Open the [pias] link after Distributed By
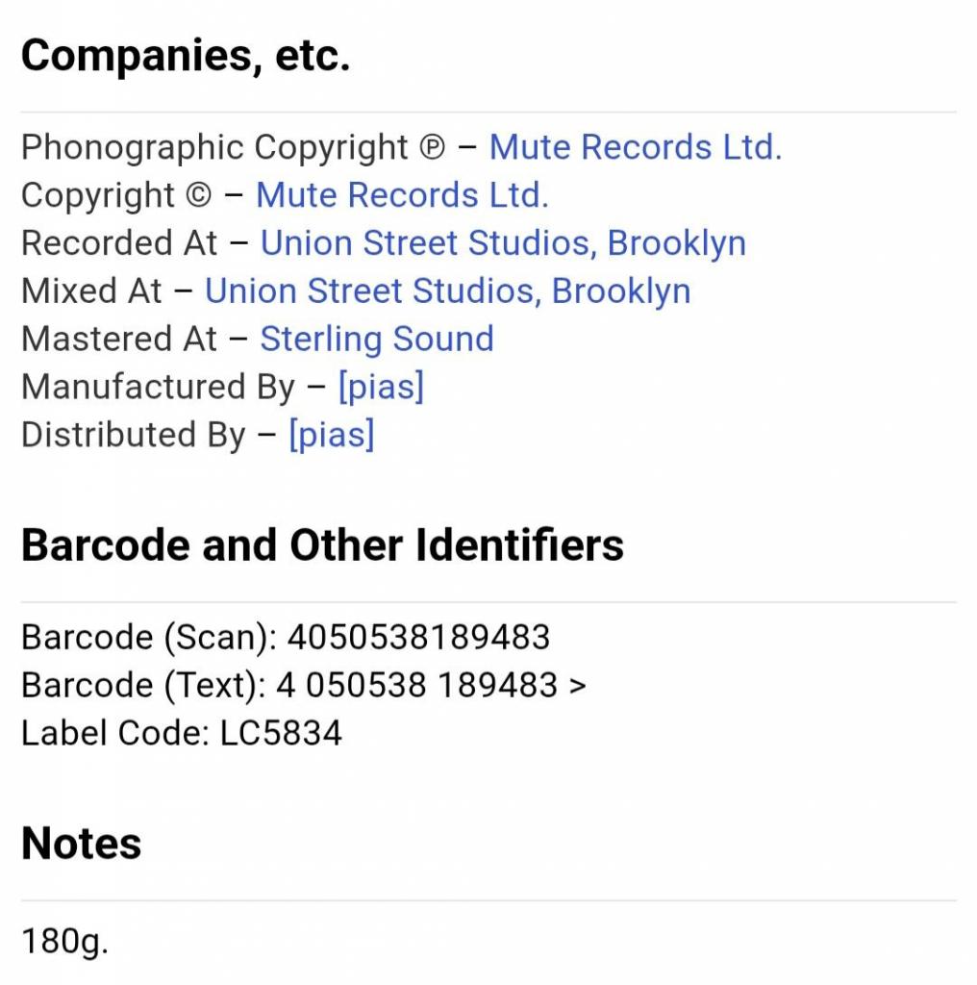 pos(331,435)
